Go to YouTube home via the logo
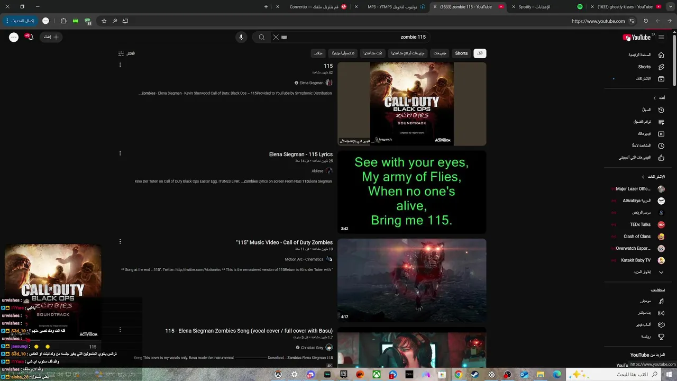 pos(637,37)
